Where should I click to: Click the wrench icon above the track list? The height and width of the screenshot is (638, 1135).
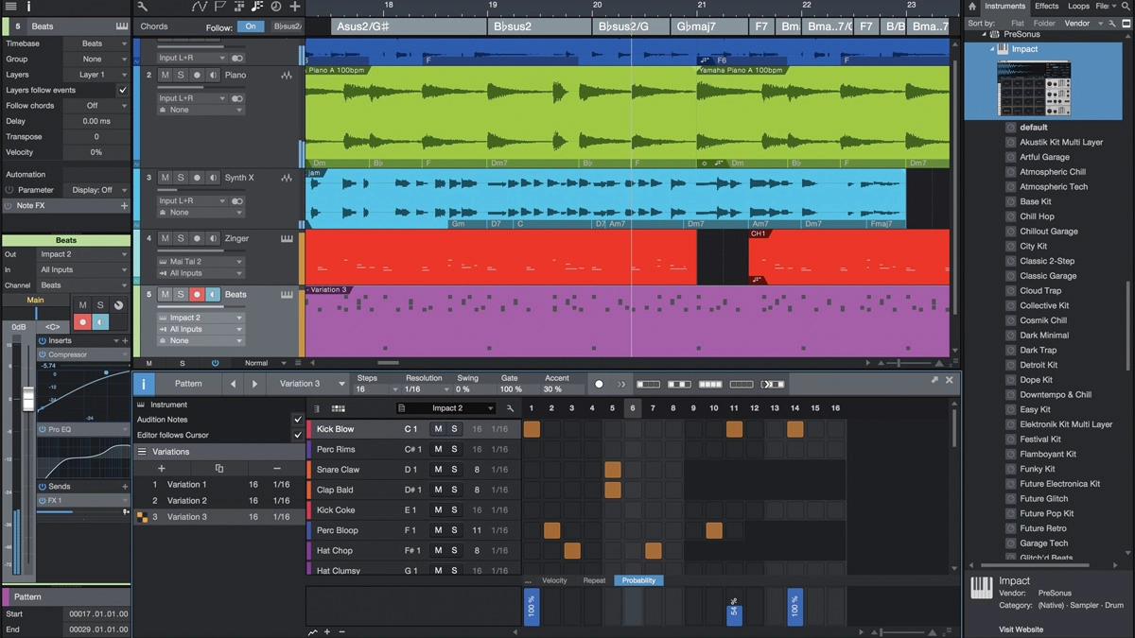(x=143, y=7)
